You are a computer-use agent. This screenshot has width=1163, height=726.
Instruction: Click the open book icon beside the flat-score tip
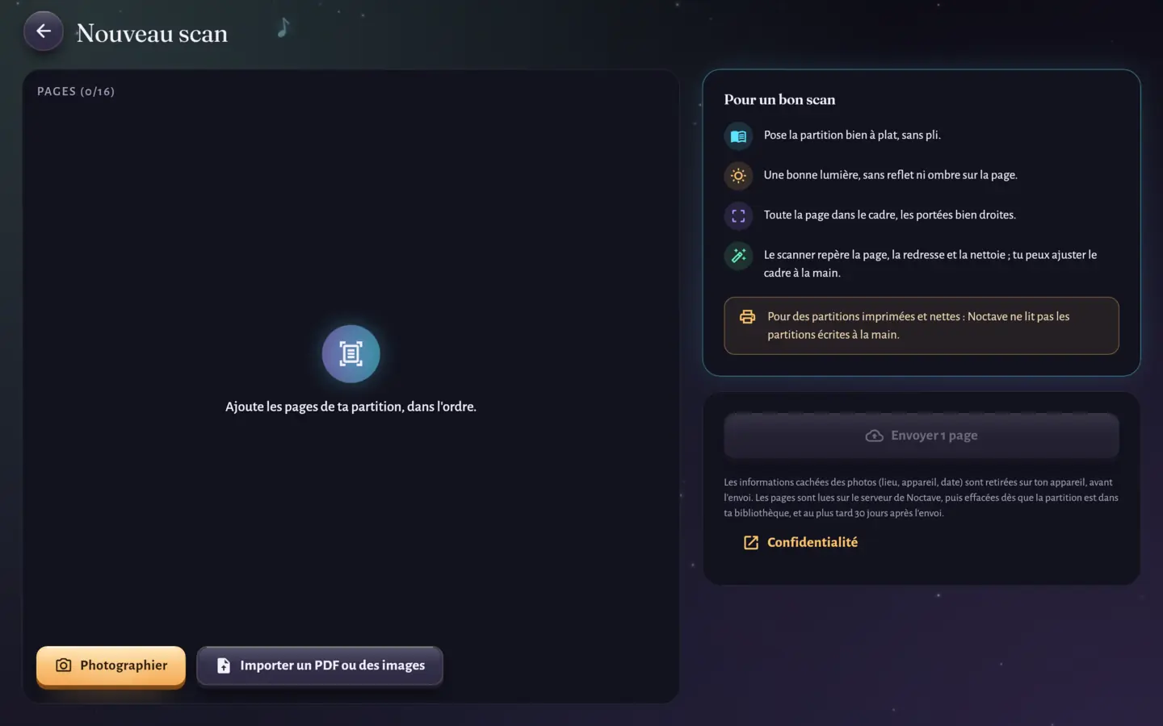(738, 136)
